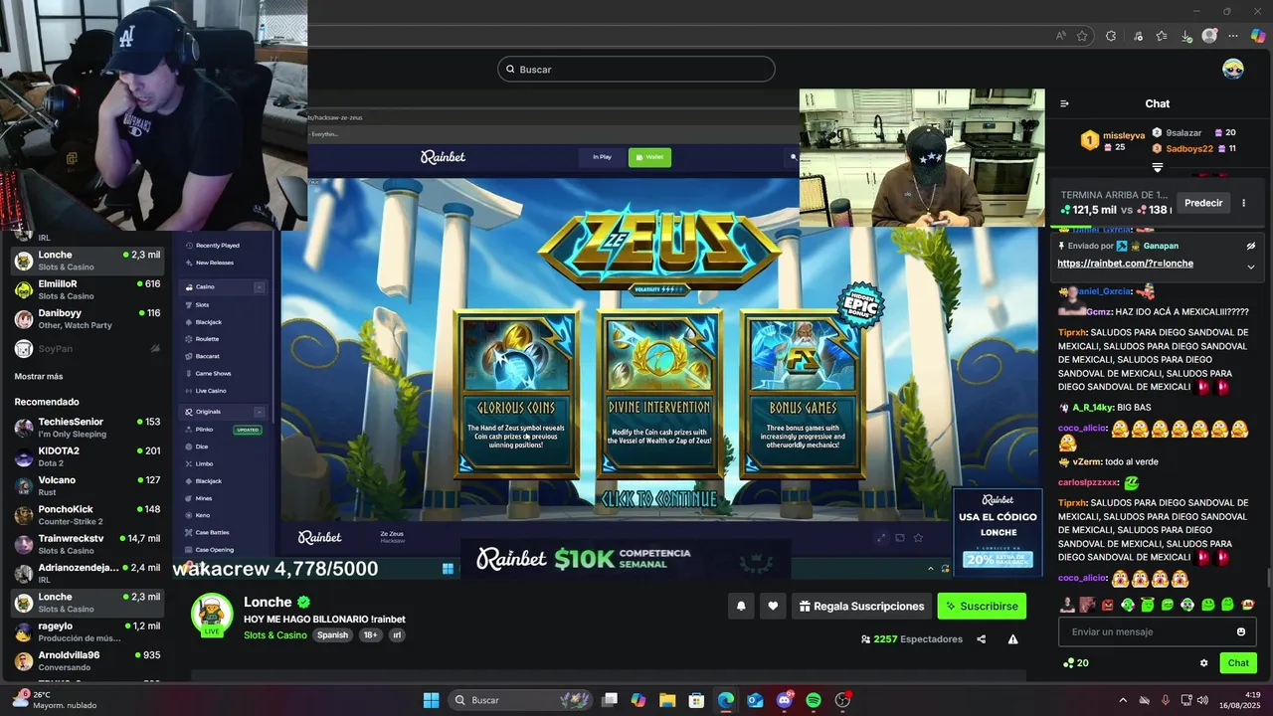Click into the Twitch Buscar search box
Screen dimensions: 1273x716
[x=636, y=69]
